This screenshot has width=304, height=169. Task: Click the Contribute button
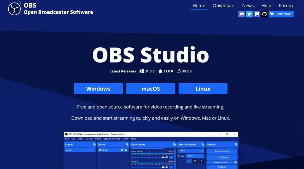click(x=281, y=14)
